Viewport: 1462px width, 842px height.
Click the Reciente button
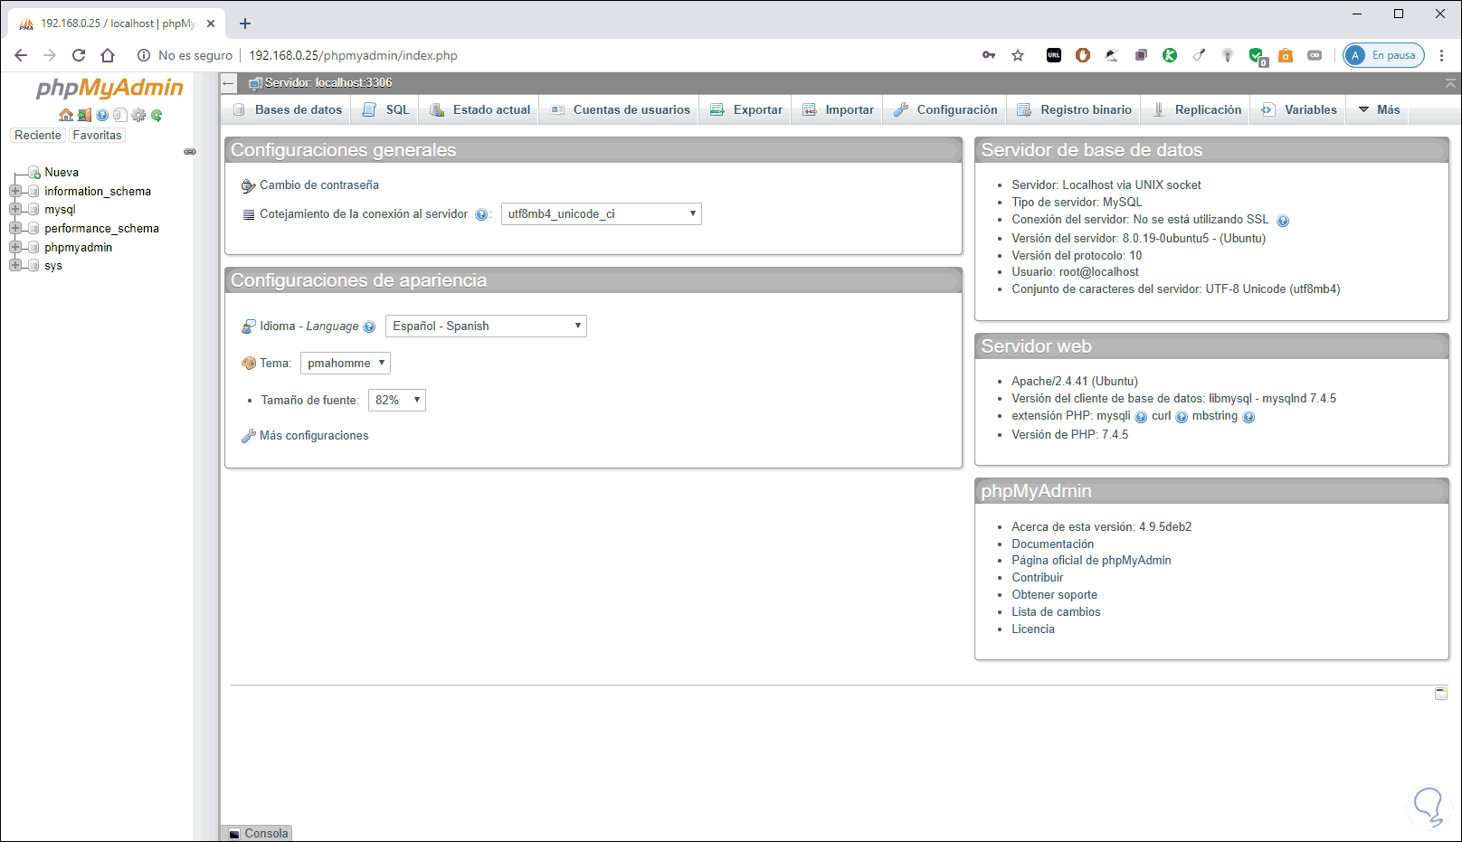click(38, 135)
